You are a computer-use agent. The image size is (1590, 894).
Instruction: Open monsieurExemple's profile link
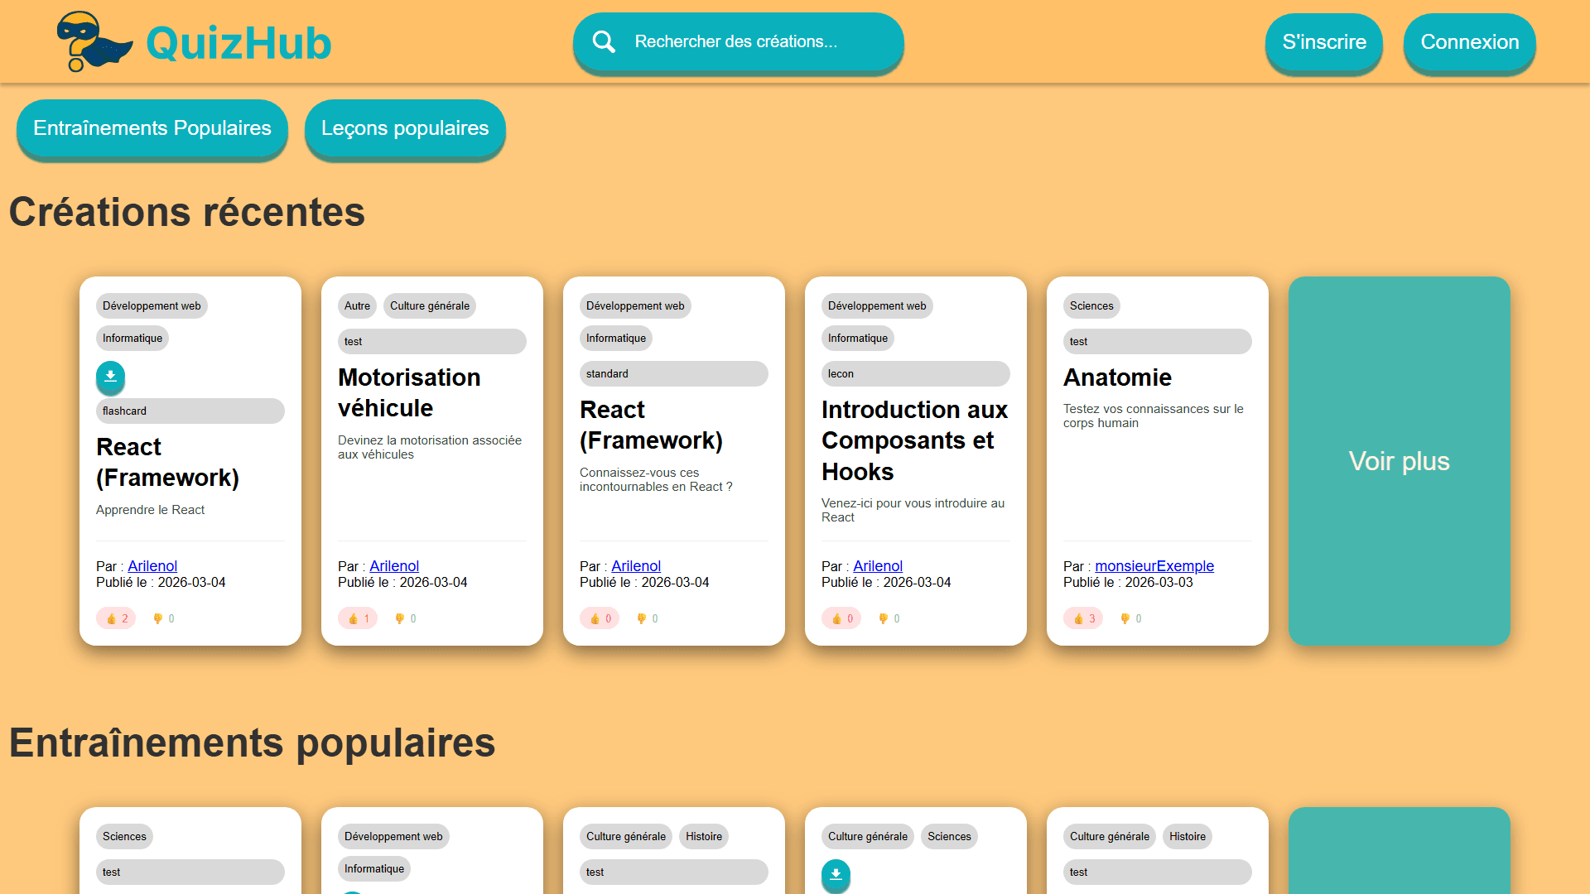point(1154,566)
